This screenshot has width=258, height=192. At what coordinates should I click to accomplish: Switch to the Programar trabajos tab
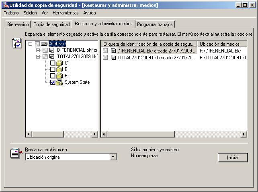[155, 24]
